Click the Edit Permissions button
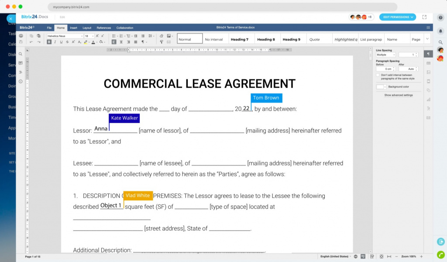Viewport: 447px width, 262px height. click(397, 17)
